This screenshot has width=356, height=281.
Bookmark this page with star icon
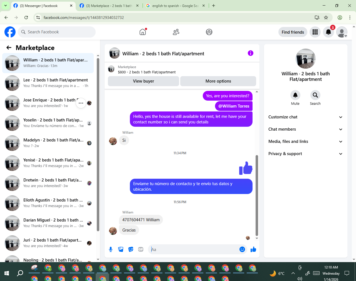point(326,18)
